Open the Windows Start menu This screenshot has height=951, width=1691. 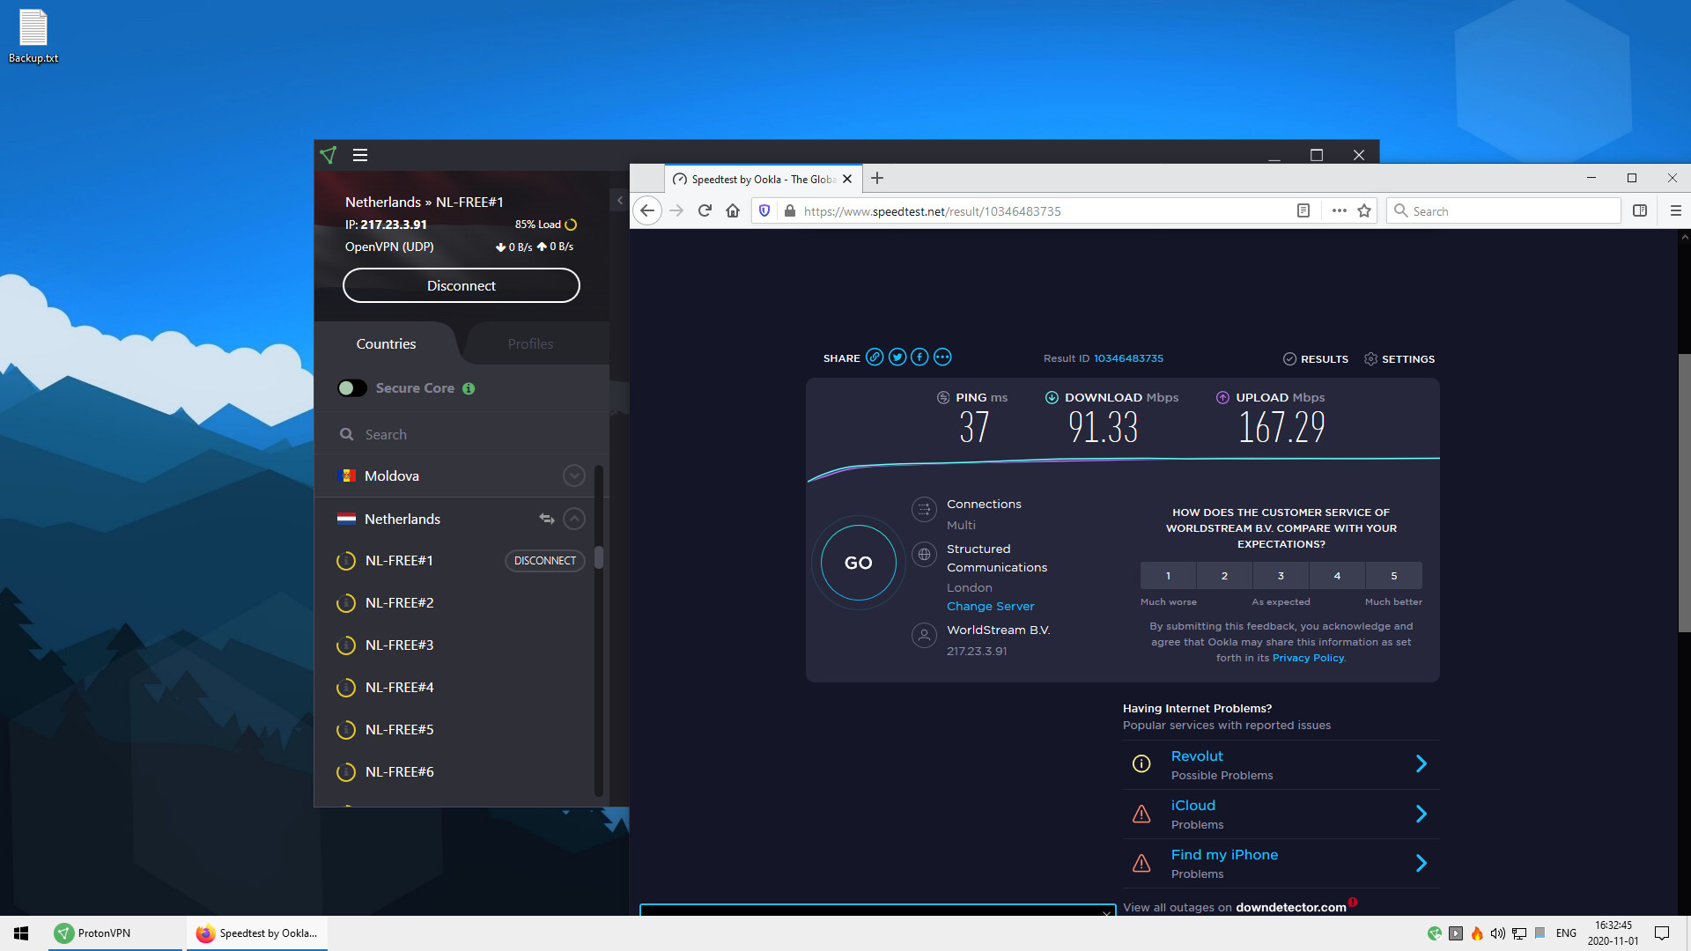21,933
